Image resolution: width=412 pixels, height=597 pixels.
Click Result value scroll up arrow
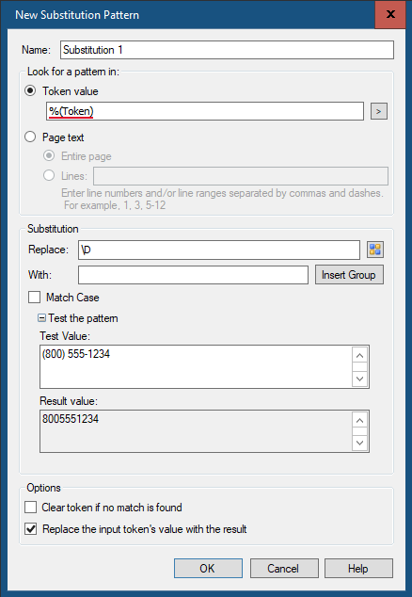click(360, 420)
